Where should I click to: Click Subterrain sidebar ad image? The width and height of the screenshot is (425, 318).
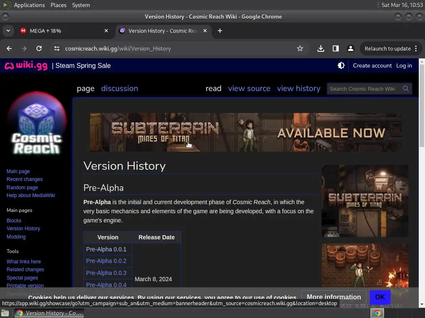pyautogui.click(x=365, y=201)
